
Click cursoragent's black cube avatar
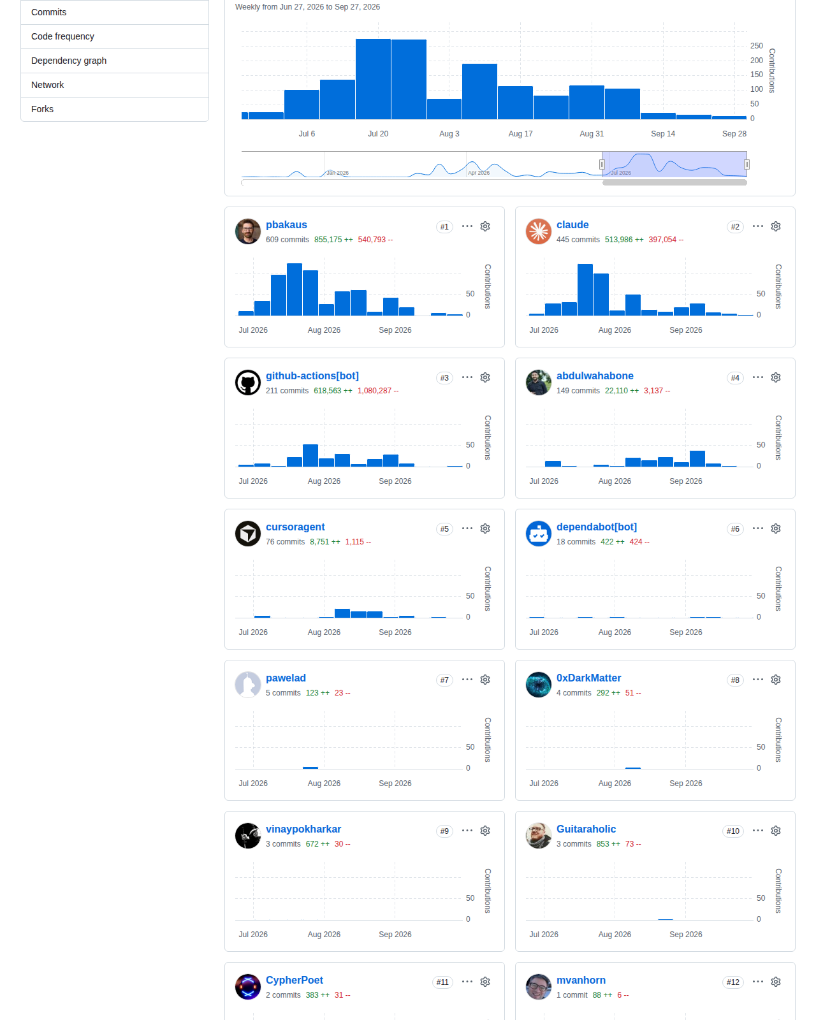coord(248,534)
